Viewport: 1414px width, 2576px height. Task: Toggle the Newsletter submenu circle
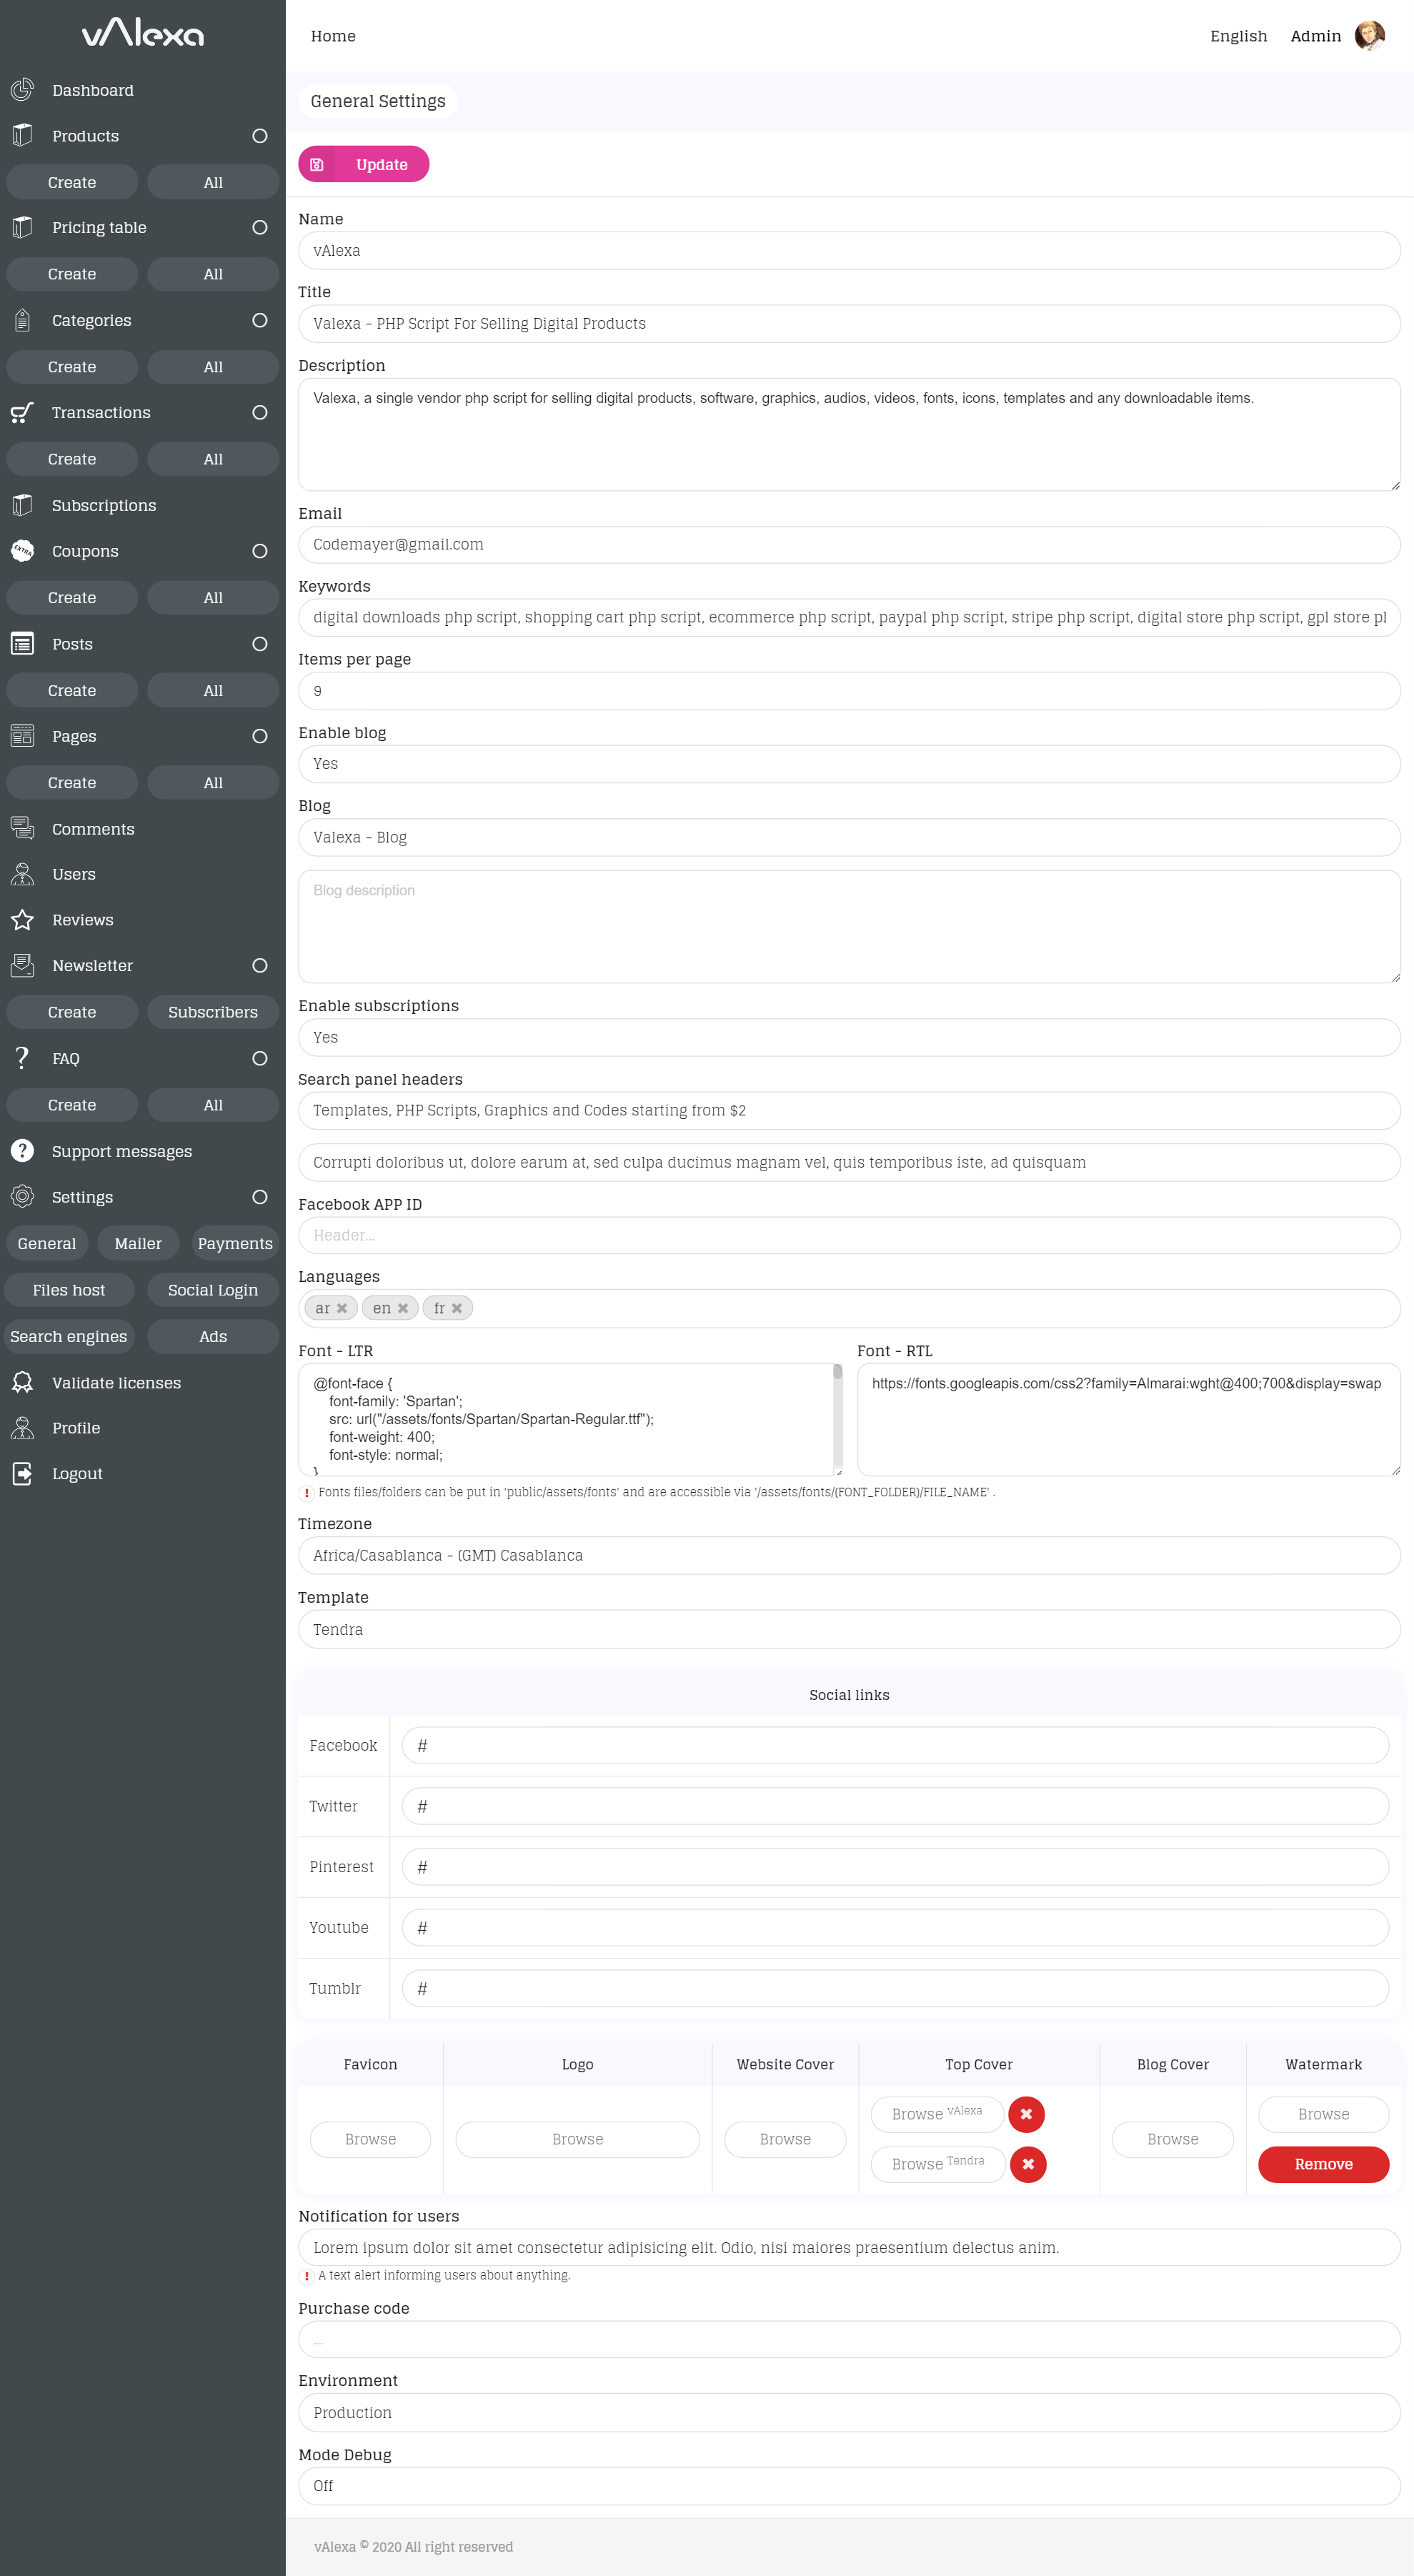click(x=260, y=966)
